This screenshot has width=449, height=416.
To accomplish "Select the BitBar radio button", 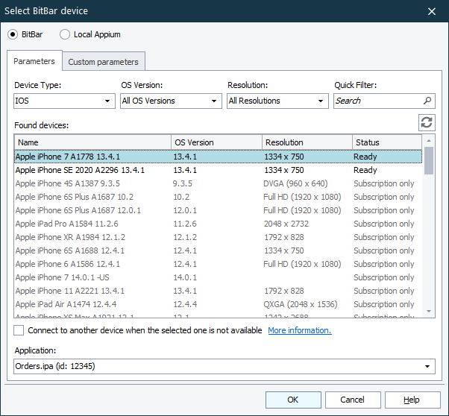I will (13, 34).
